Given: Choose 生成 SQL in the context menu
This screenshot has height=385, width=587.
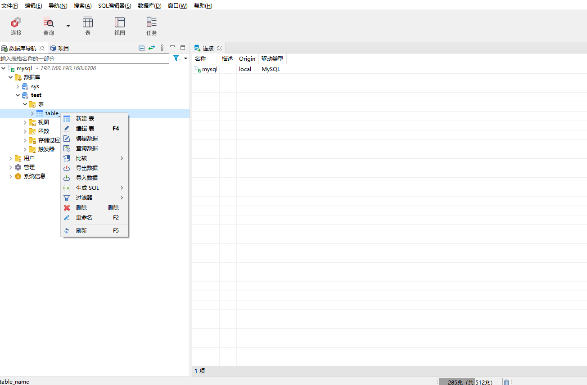Looking at the screenshot, I should click(87, 188).
